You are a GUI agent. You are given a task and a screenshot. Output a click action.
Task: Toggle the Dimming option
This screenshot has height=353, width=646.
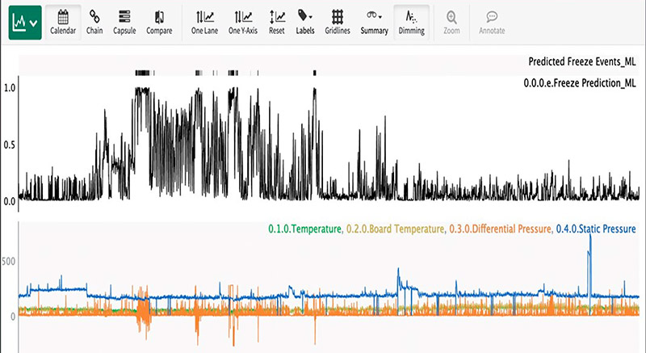tap(411, 22)
